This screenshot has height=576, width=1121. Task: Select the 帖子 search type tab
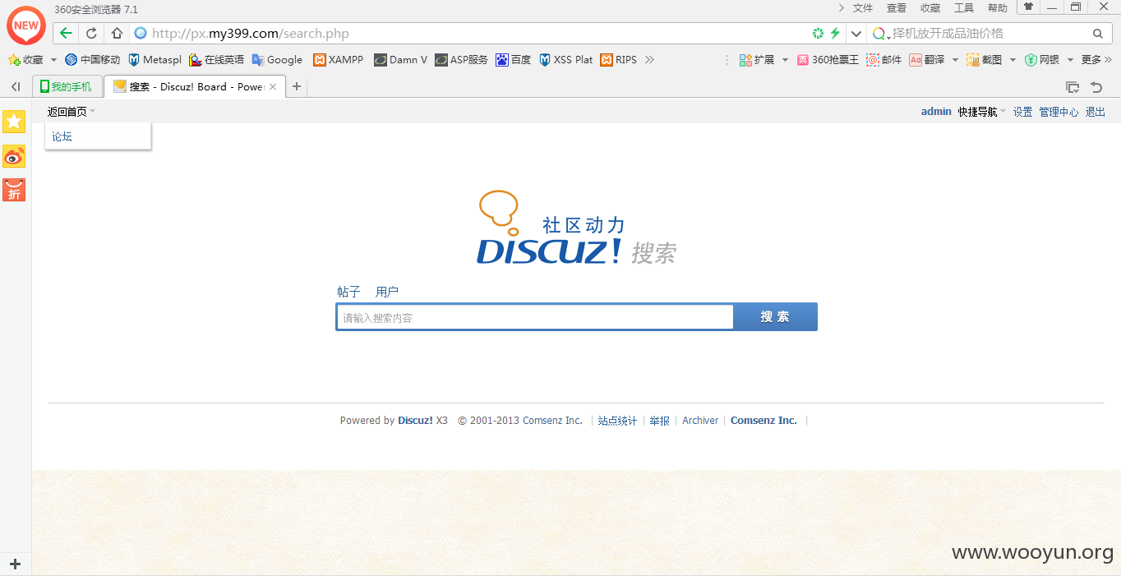pyautogui.click(x=348, y=292)
